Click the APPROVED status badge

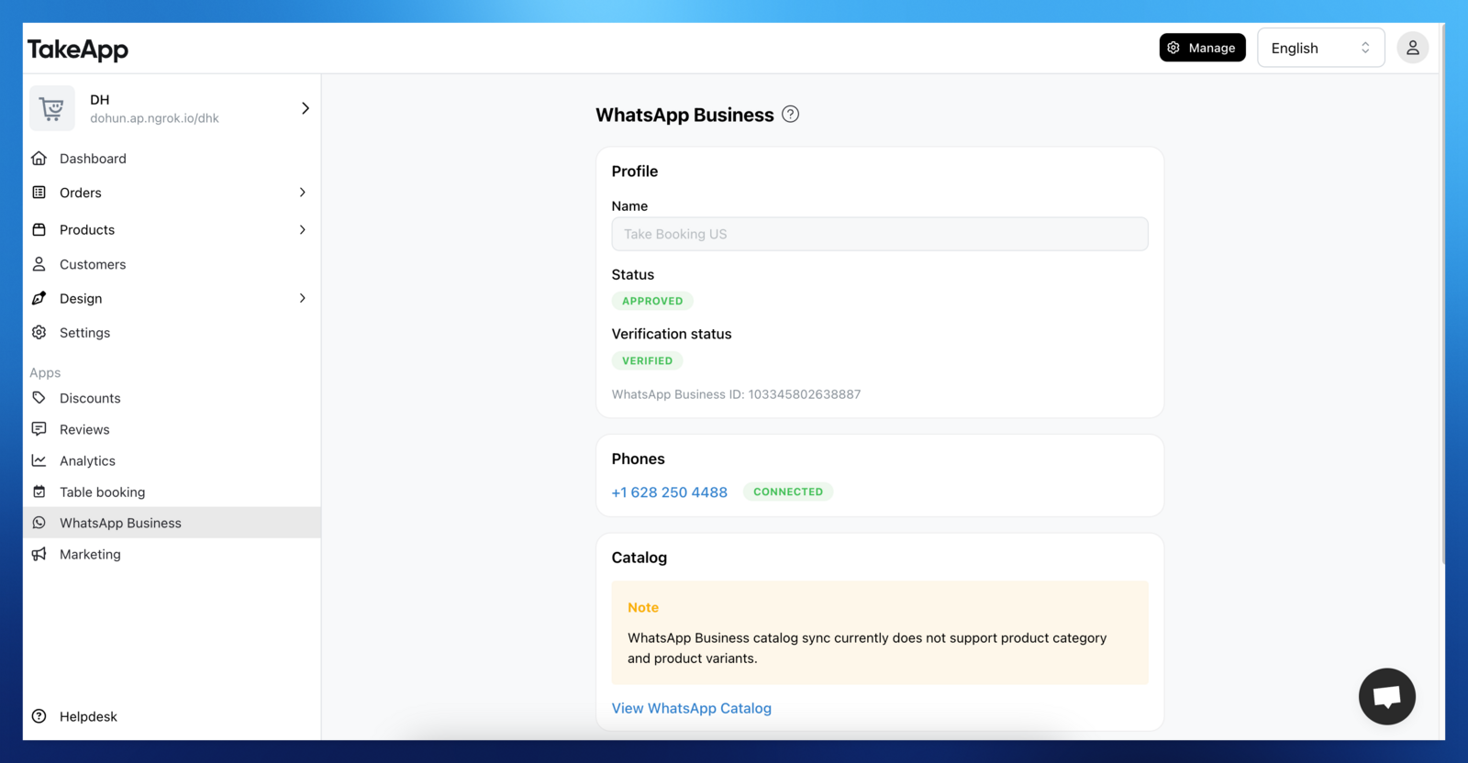coord(652,301)
